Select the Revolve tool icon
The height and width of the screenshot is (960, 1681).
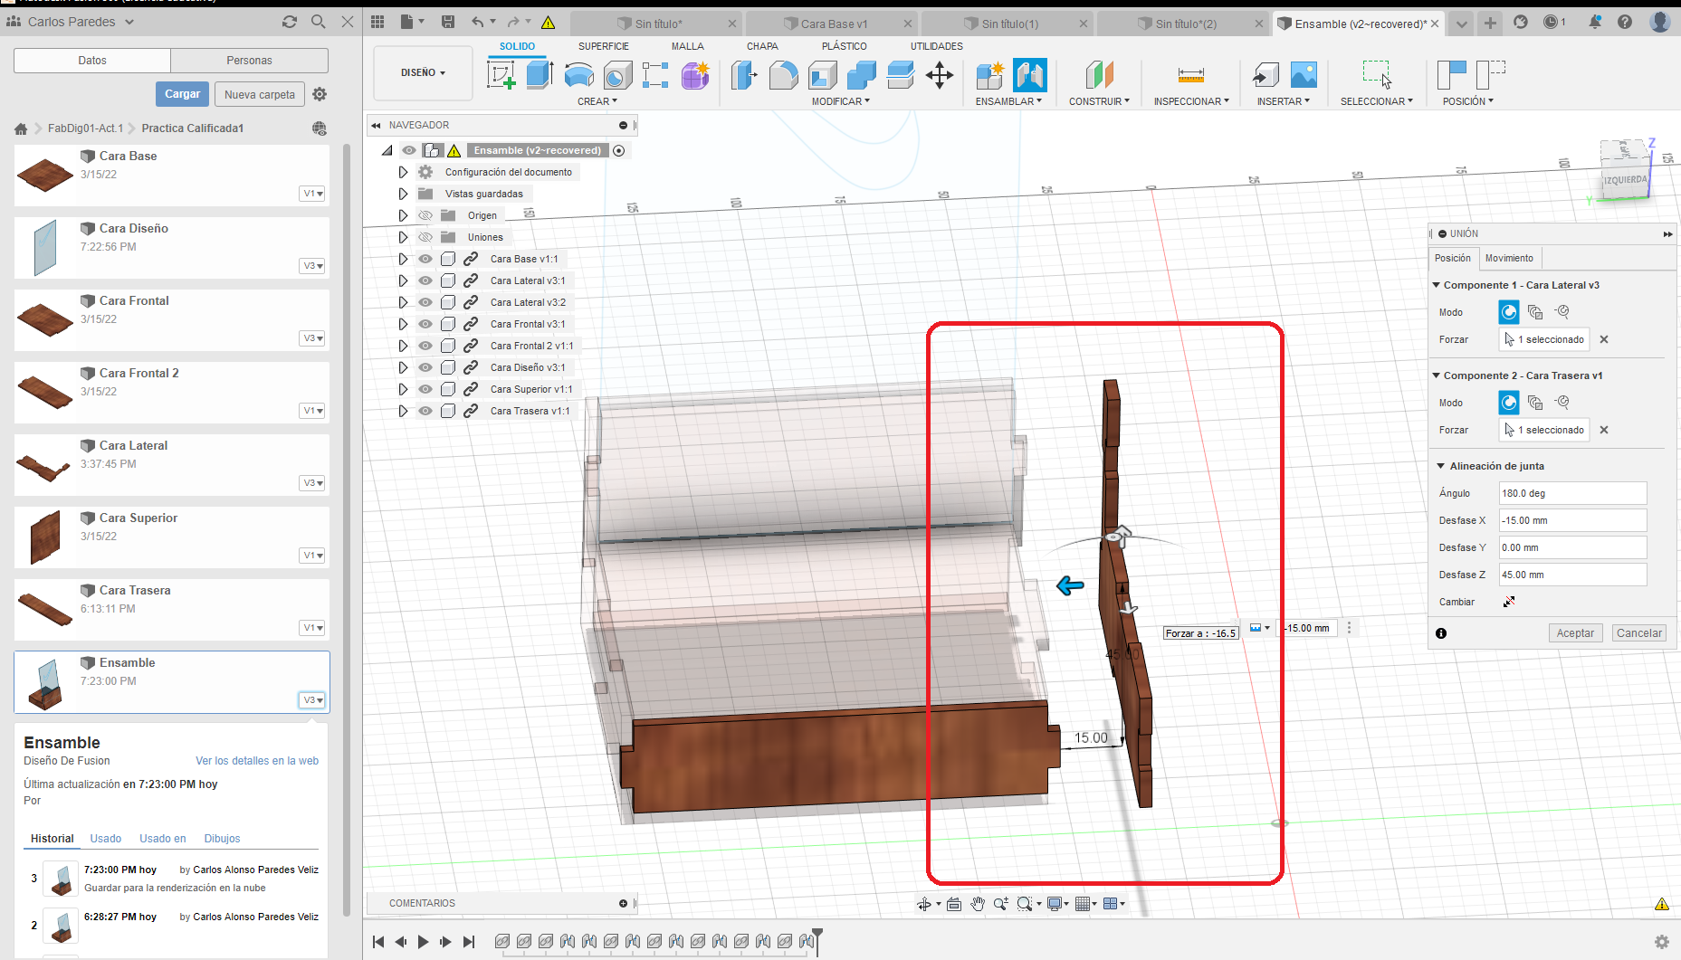click(x=578, y=74)
